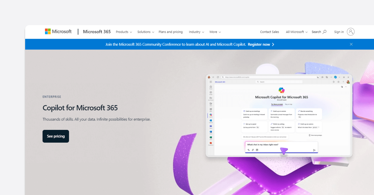
Task: Click the What's hot in my inbox prompt box
Action: (x=282, y=147)
